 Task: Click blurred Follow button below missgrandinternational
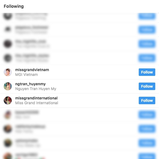click(147, 115)
